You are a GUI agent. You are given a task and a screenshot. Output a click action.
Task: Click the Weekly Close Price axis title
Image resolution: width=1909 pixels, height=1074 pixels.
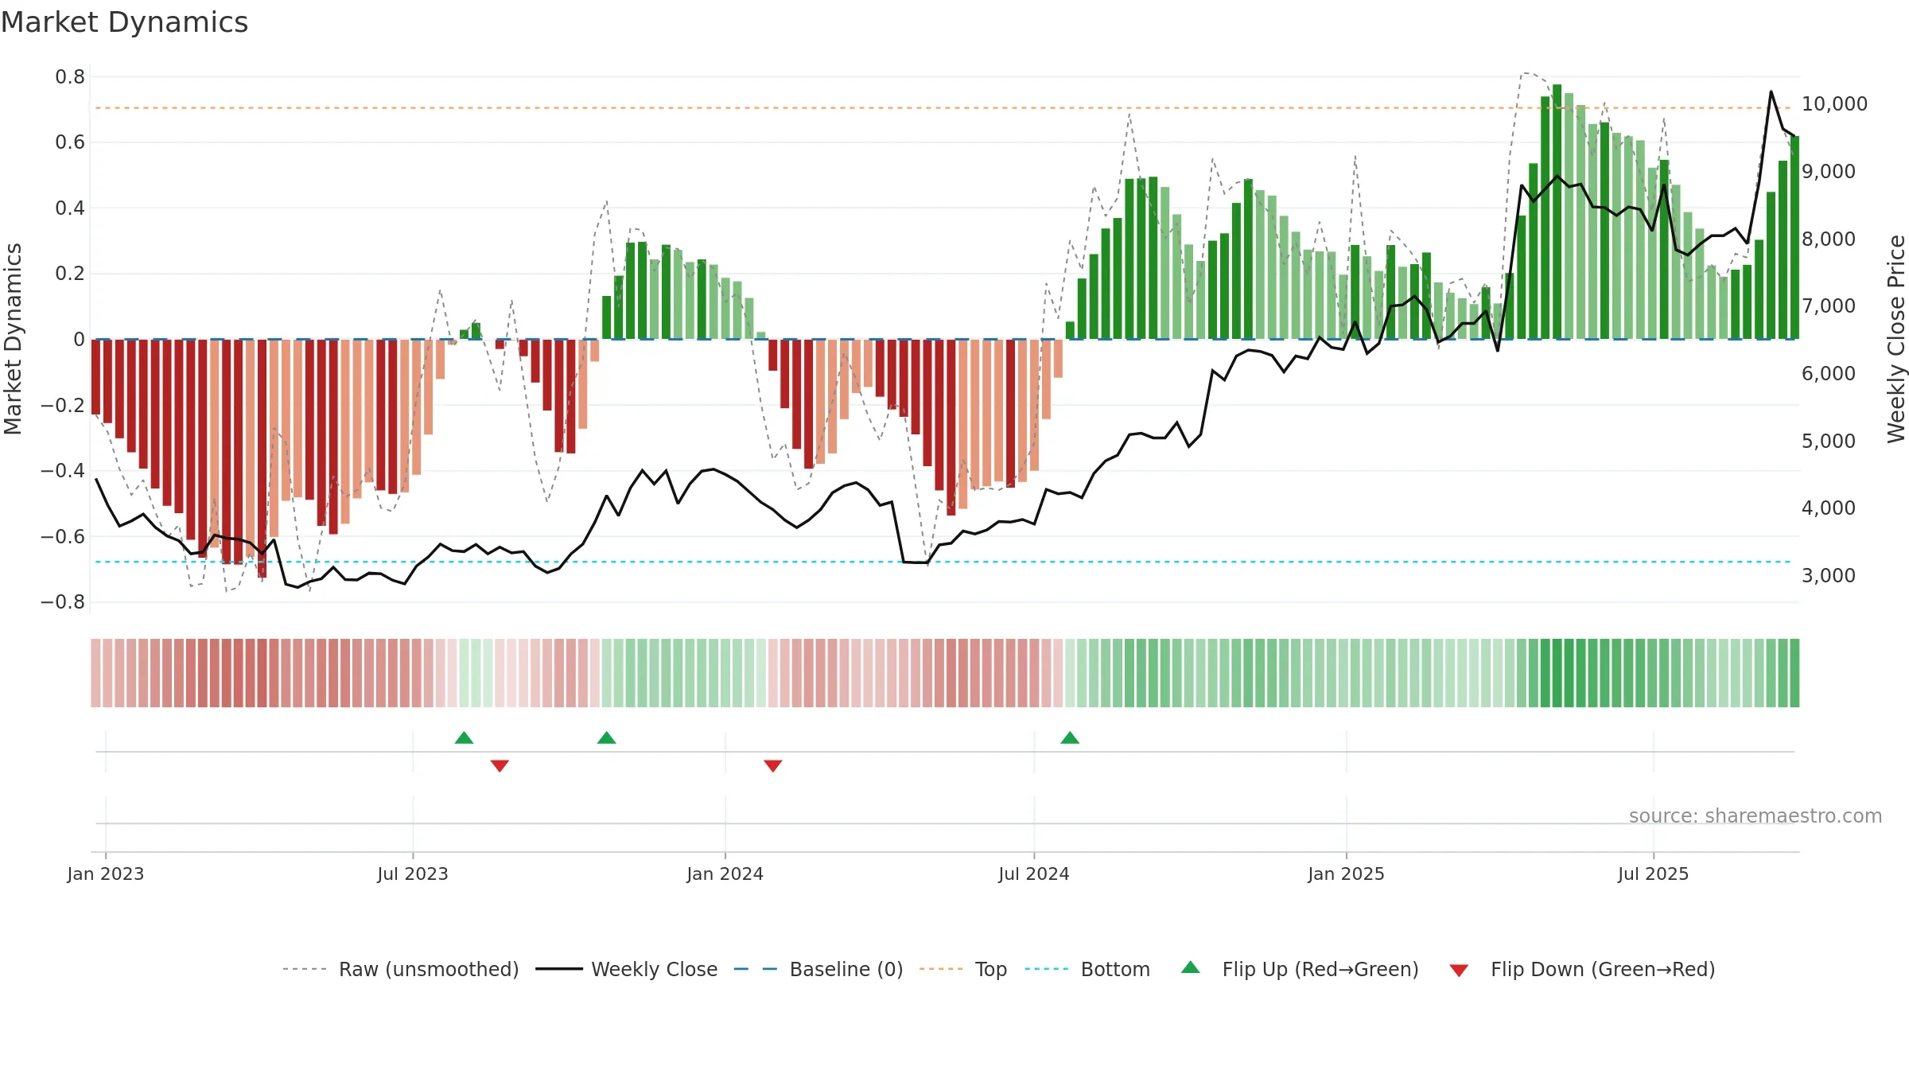click(1896, 339)
